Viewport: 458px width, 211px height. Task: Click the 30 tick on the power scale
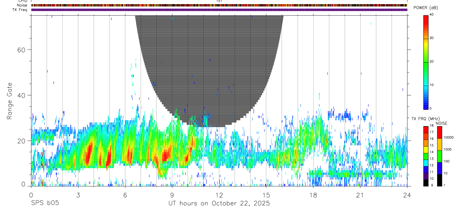[x=432, y=38]
